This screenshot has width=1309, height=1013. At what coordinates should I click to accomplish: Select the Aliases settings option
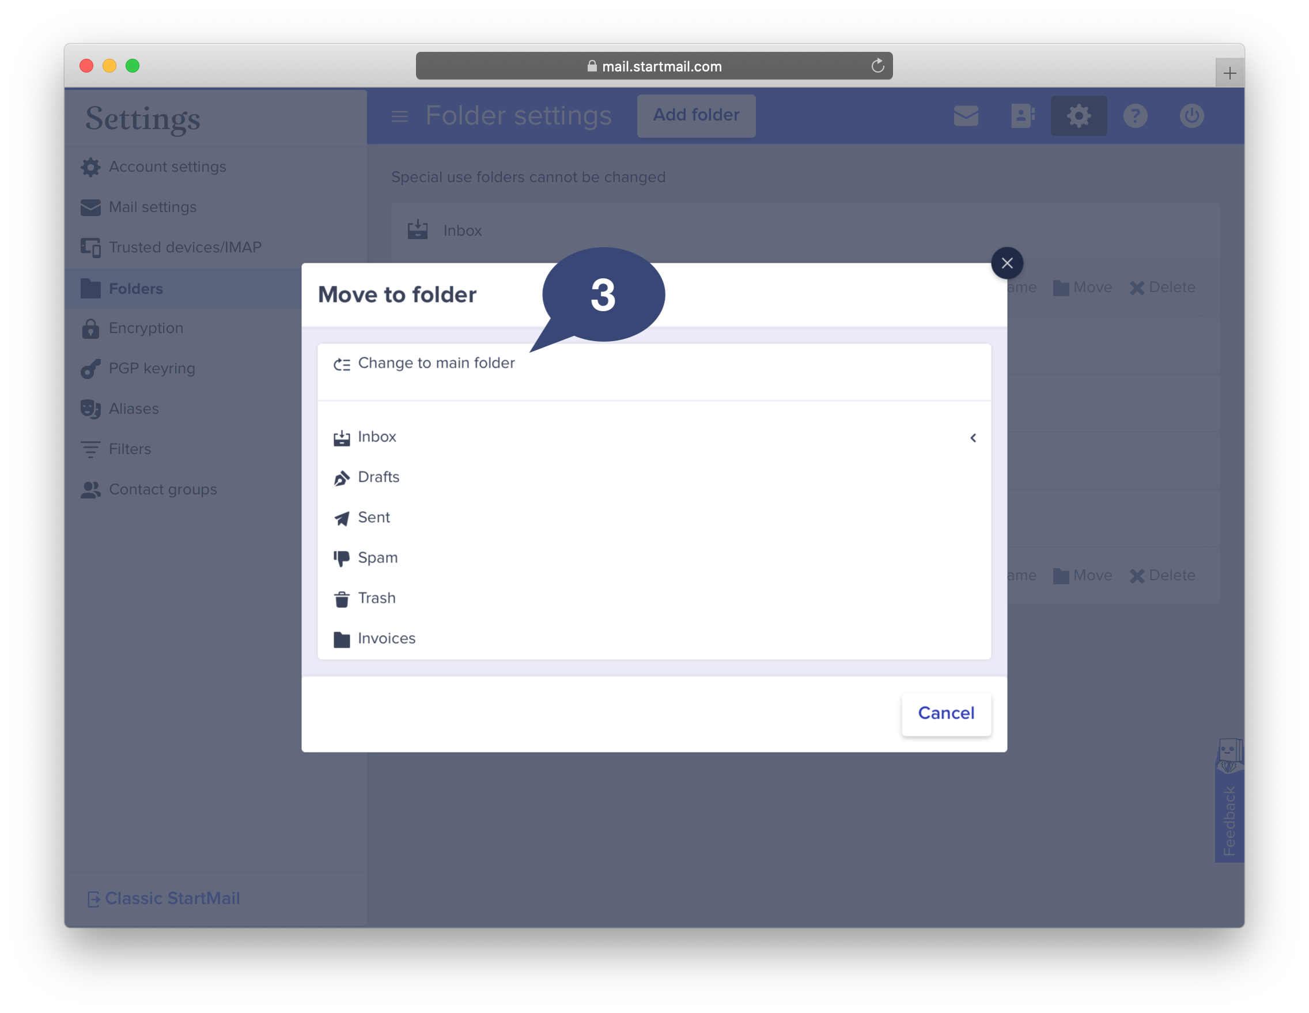coord(133,408)
